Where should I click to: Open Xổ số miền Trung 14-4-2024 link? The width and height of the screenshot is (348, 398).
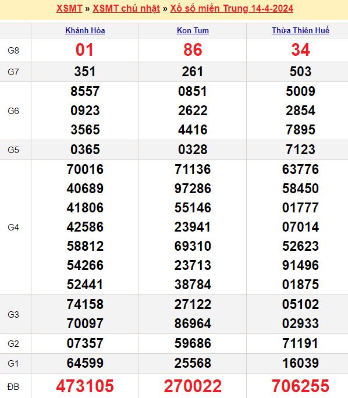[x=232, y=8]
